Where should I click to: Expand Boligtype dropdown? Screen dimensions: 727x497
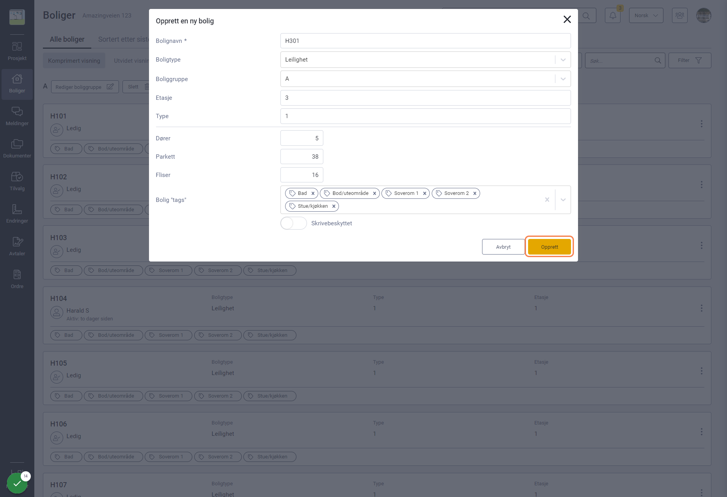point(563,60)
